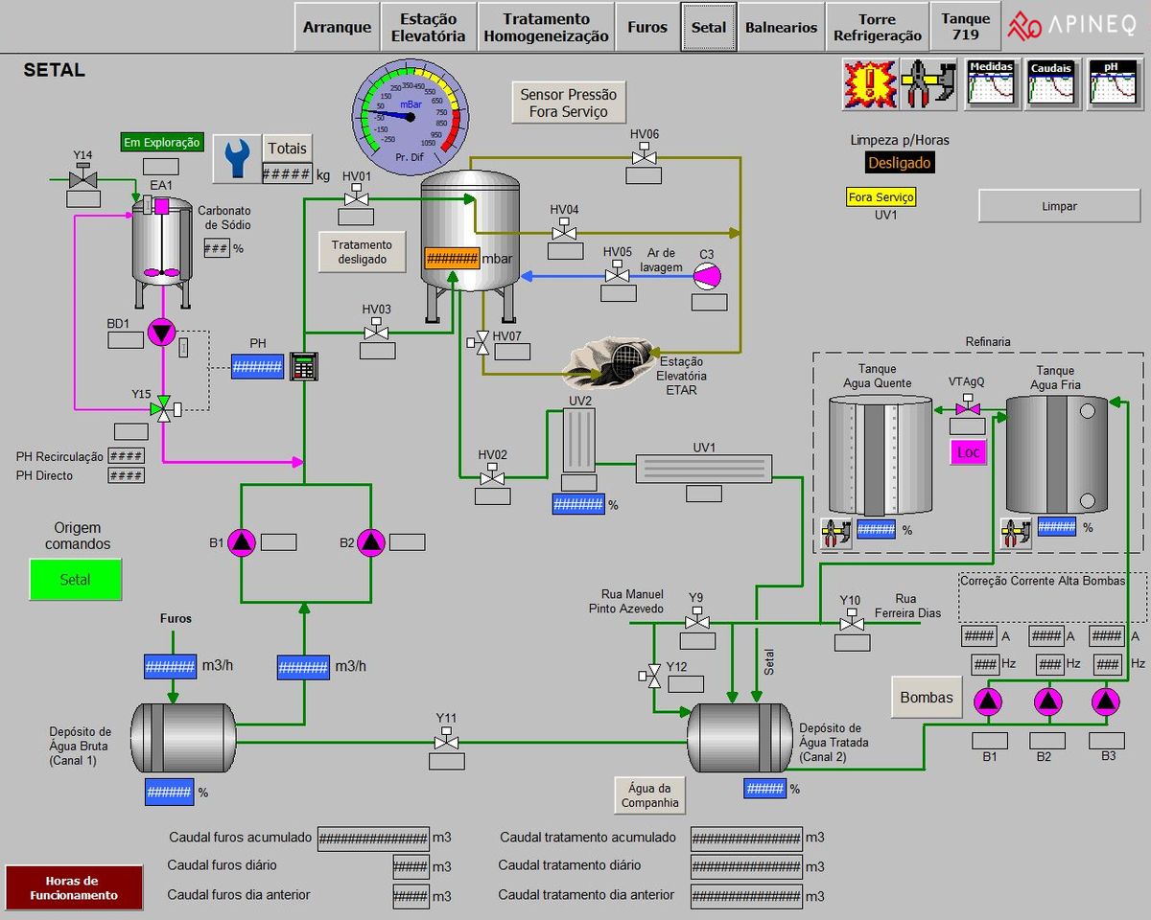The image size is (1151, 920).
Task: Click the Estação Elevatória ETAR image
Action: (608, 363)
